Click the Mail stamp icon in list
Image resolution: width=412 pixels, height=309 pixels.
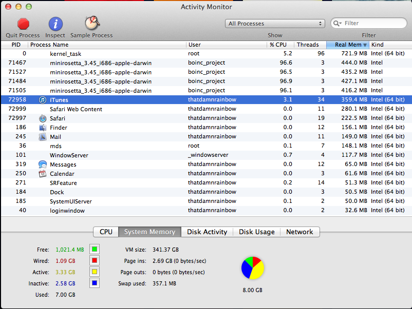43,137
